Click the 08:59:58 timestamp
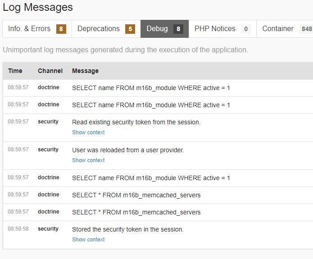The height and width of the screenshot is (259, 313). tap(18, 229)
